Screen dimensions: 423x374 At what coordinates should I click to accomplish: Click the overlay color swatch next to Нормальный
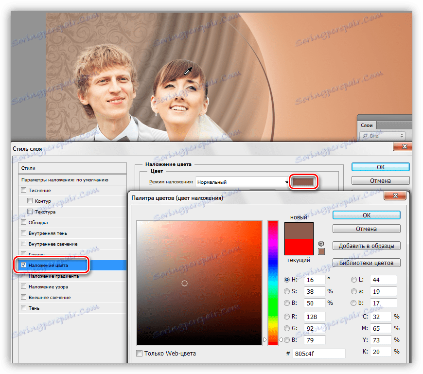303,181
